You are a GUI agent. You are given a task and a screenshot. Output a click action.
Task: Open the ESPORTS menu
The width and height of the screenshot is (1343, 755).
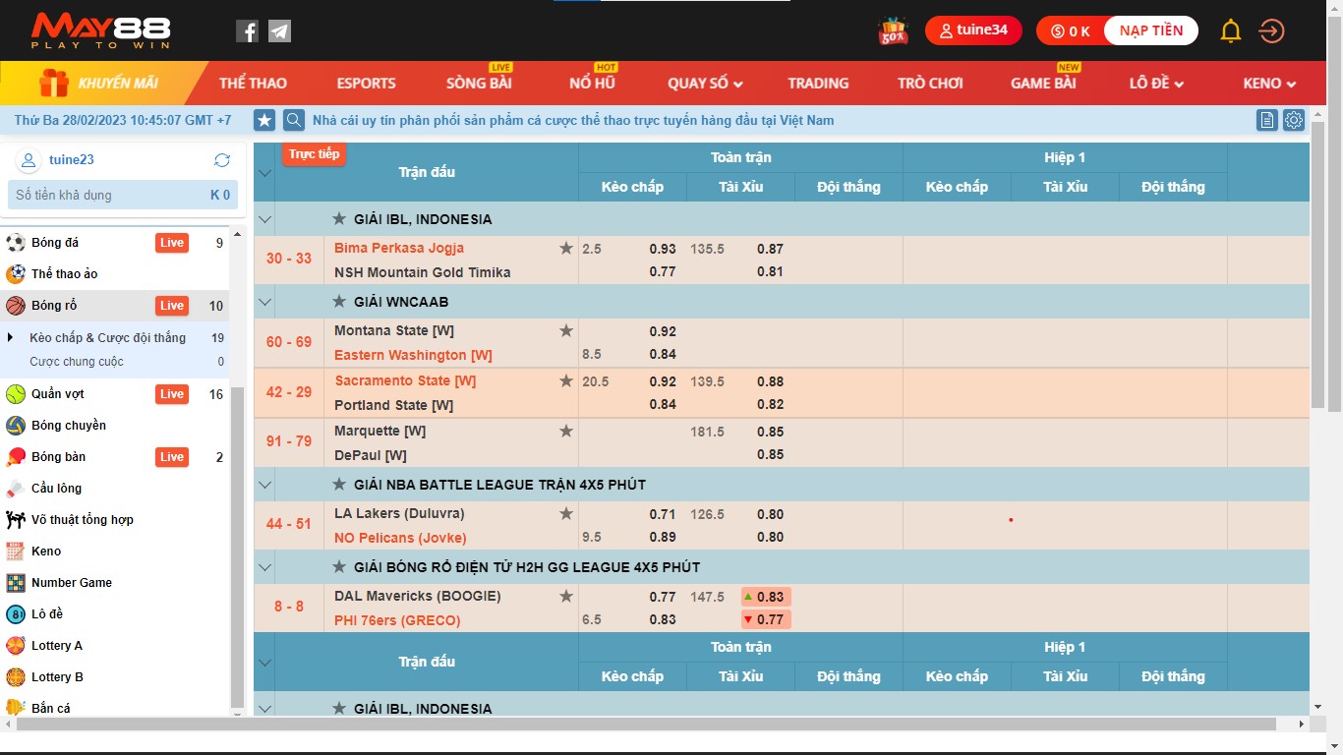[x=366, y=84]
